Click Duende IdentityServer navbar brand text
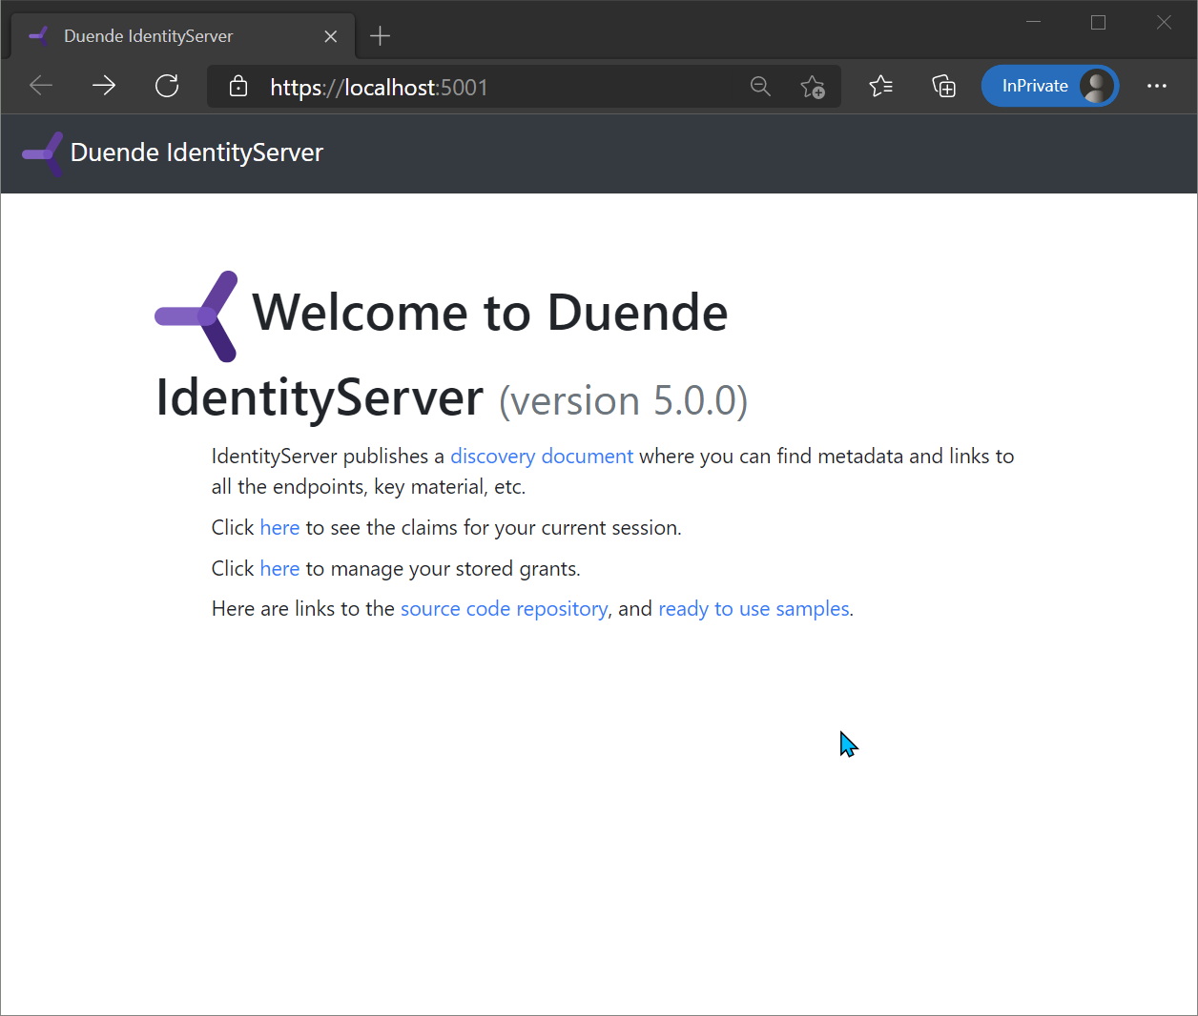Screen dimensions: 1198x1016 [x=196, y=152]
